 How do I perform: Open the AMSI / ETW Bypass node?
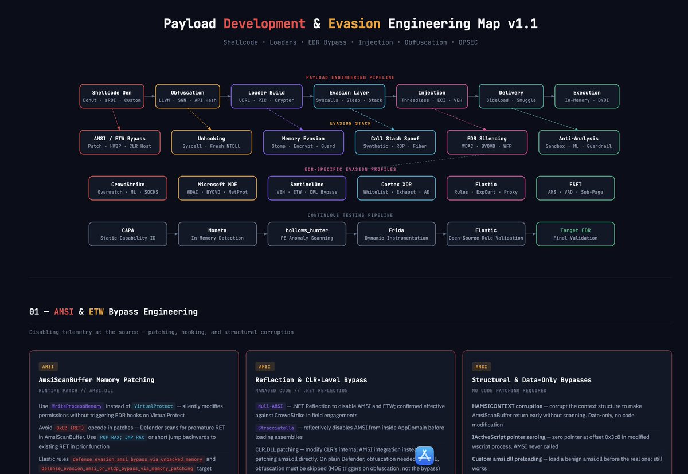point(120,142)
